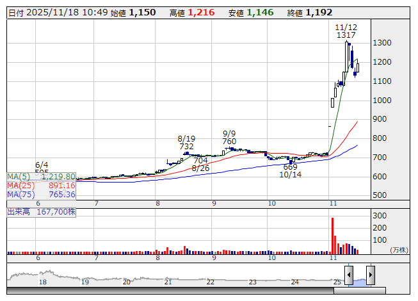
Task: Click year 22 in the overview navigator
Action: (x=210, y=282)
